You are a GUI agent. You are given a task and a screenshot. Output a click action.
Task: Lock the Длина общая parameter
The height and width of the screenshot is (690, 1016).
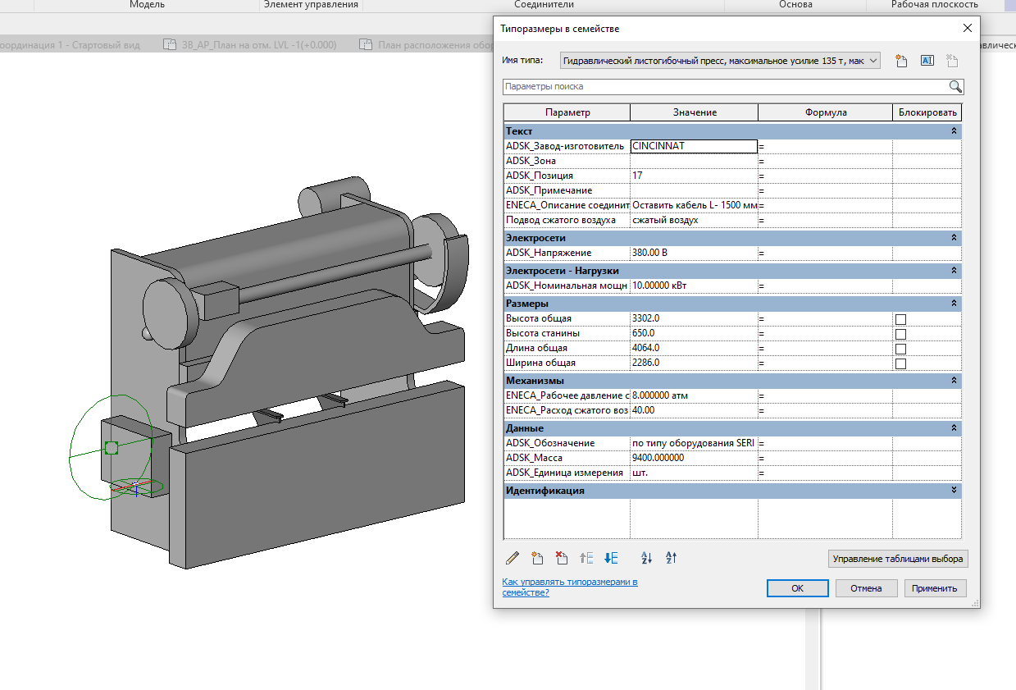(900, 349)
